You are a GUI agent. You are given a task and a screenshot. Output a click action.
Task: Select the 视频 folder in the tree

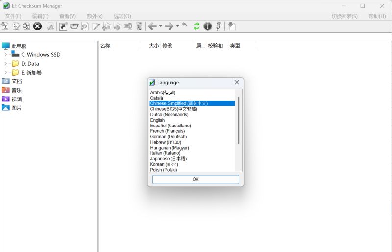[x=17, y=99]
